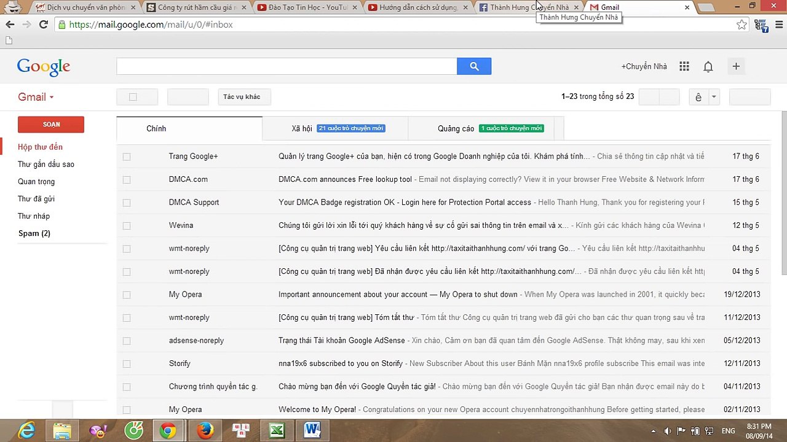
Task: Open the Google apps grid
Action: tap(684, 66)
